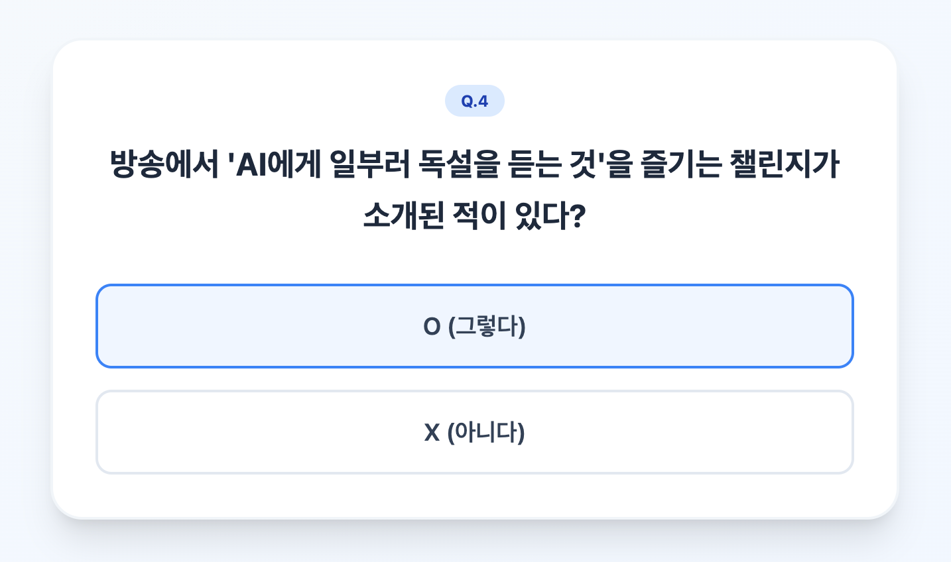Answer 'no' with the white outlined option

coord(474,432)
